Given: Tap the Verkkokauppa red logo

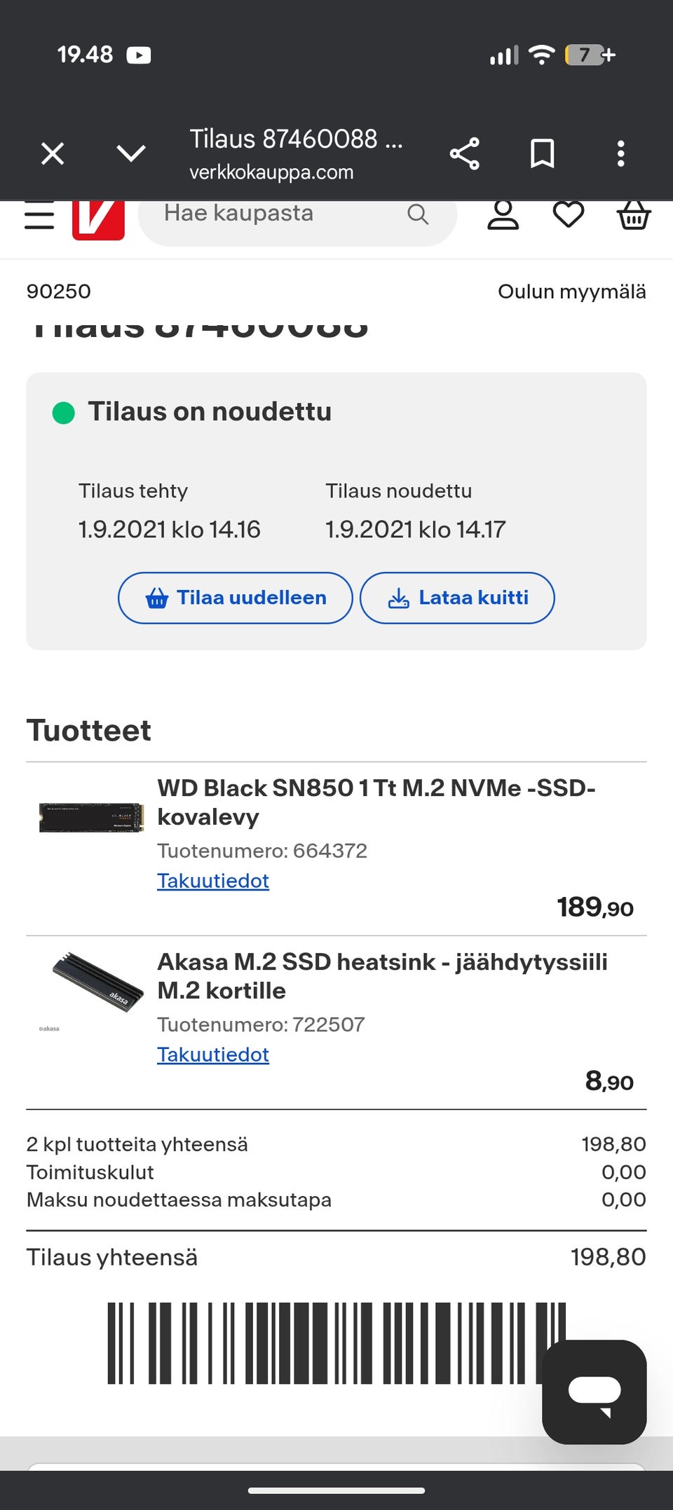Looking at the screenshot, I should [98, 219].
